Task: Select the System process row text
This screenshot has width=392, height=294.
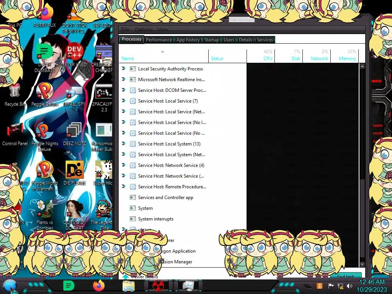Action: pyautogui.click(x=145, y=208)
